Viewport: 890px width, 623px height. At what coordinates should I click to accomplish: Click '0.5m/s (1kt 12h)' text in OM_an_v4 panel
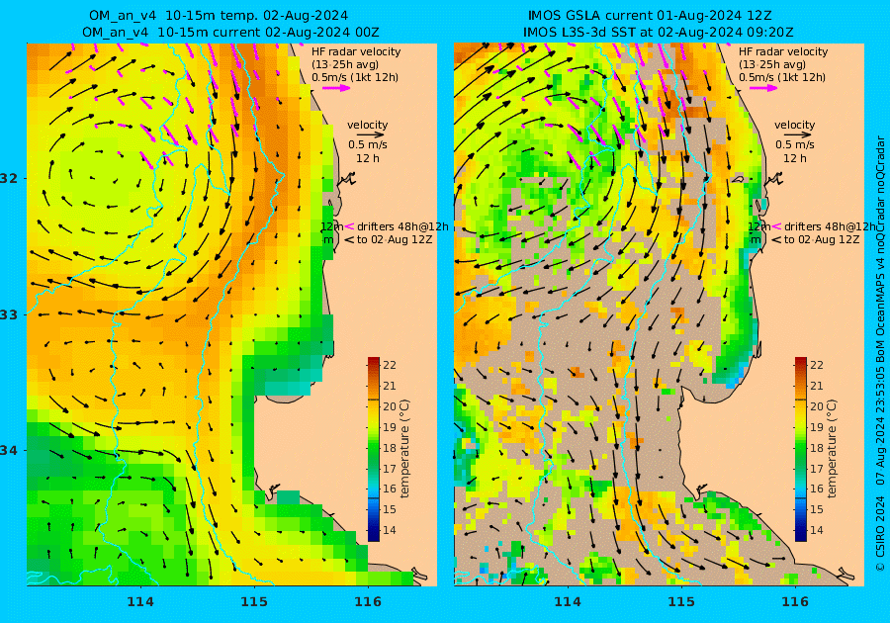(x=355, y=78)
